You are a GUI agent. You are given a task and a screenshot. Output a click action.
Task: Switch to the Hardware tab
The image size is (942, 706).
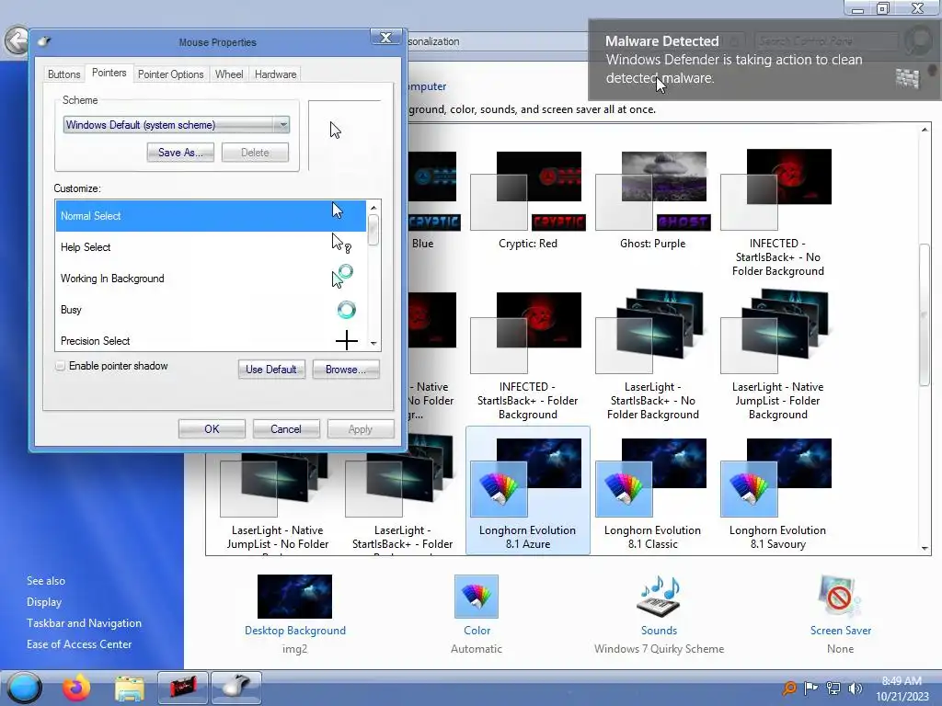click(275, 74)
